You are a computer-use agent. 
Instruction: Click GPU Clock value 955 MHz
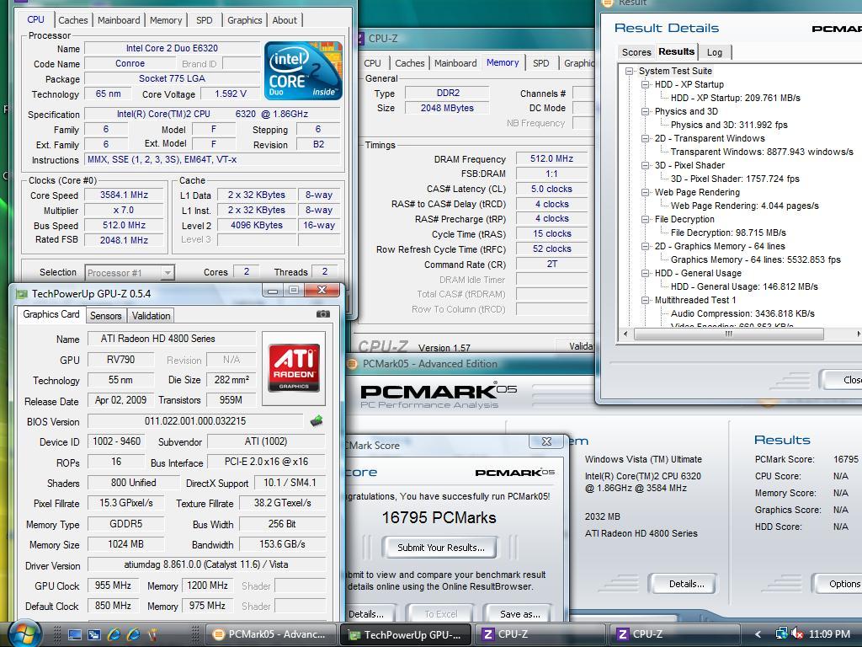[113, 586]
